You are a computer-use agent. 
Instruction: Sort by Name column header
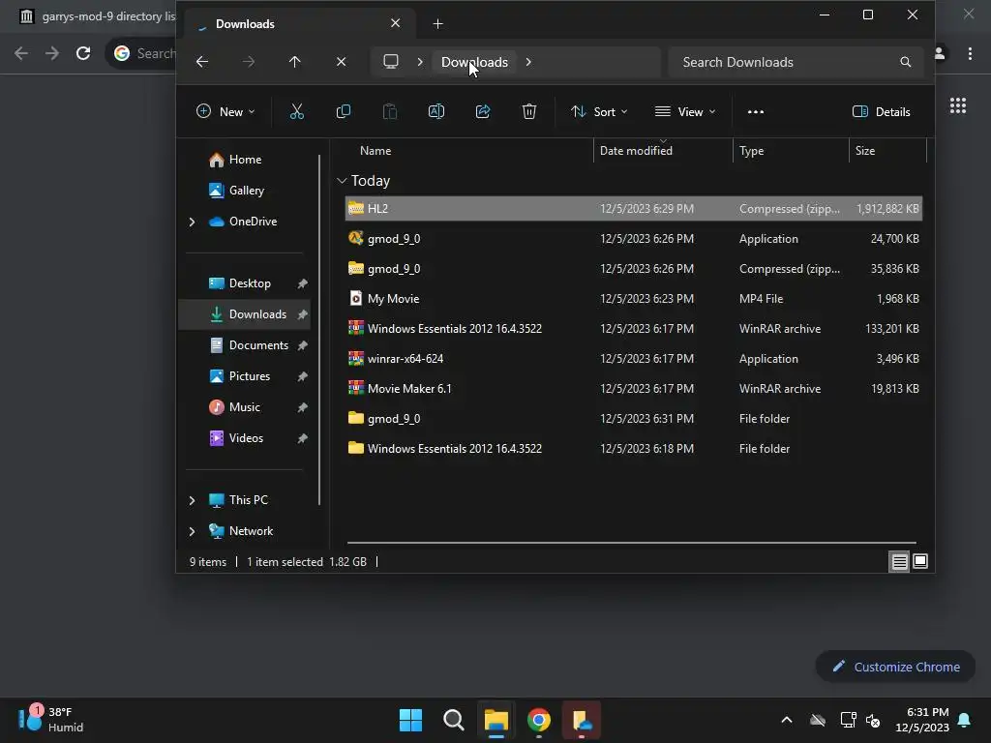pos(375,150)
